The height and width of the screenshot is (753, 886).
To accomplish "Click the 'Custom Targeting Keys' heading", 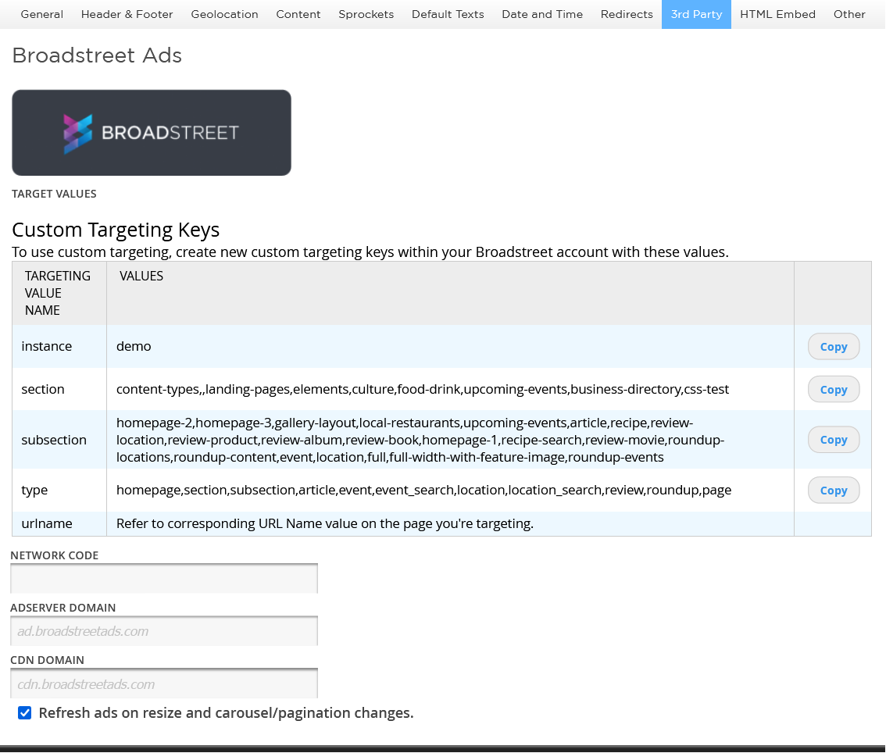I will (116, 230).
